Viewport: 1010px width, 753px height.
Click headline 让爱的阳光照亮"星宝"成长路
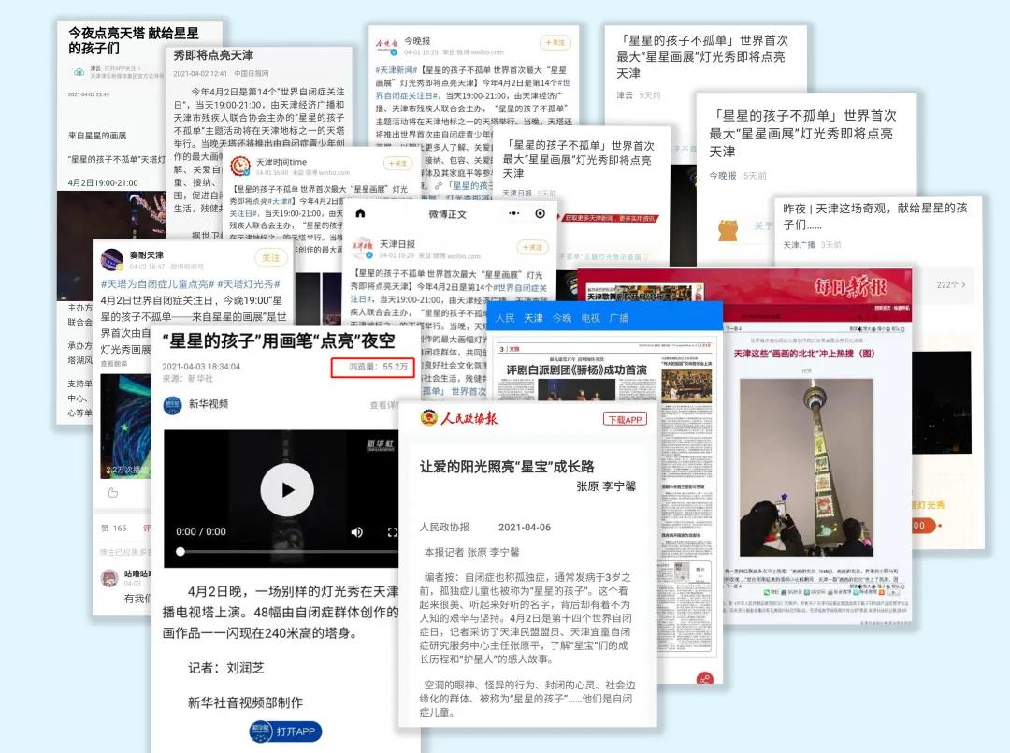tap(507, 467)
